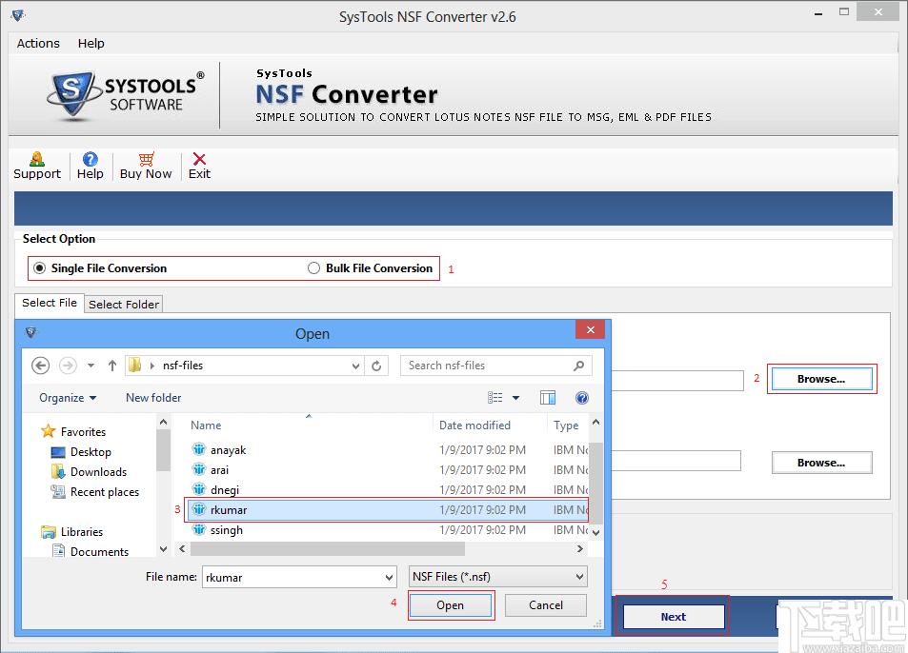Screen dimensions: 908x653
Task: Close the Open dialog
Action: [590, 329]
